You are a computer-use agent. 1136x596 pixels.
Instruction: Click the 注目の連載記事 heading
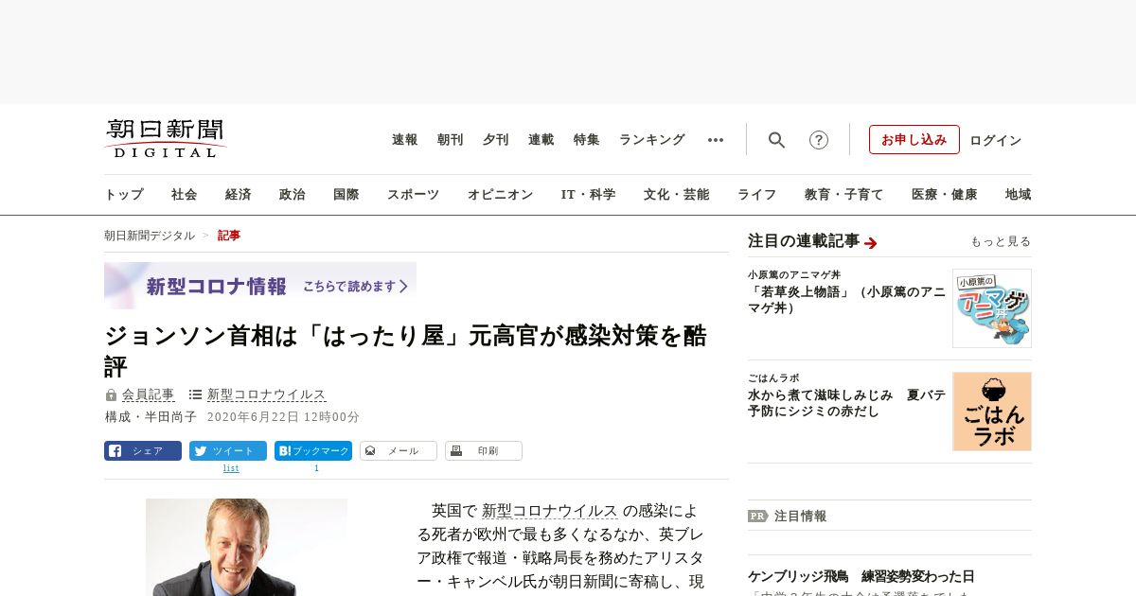pos(804,241)
